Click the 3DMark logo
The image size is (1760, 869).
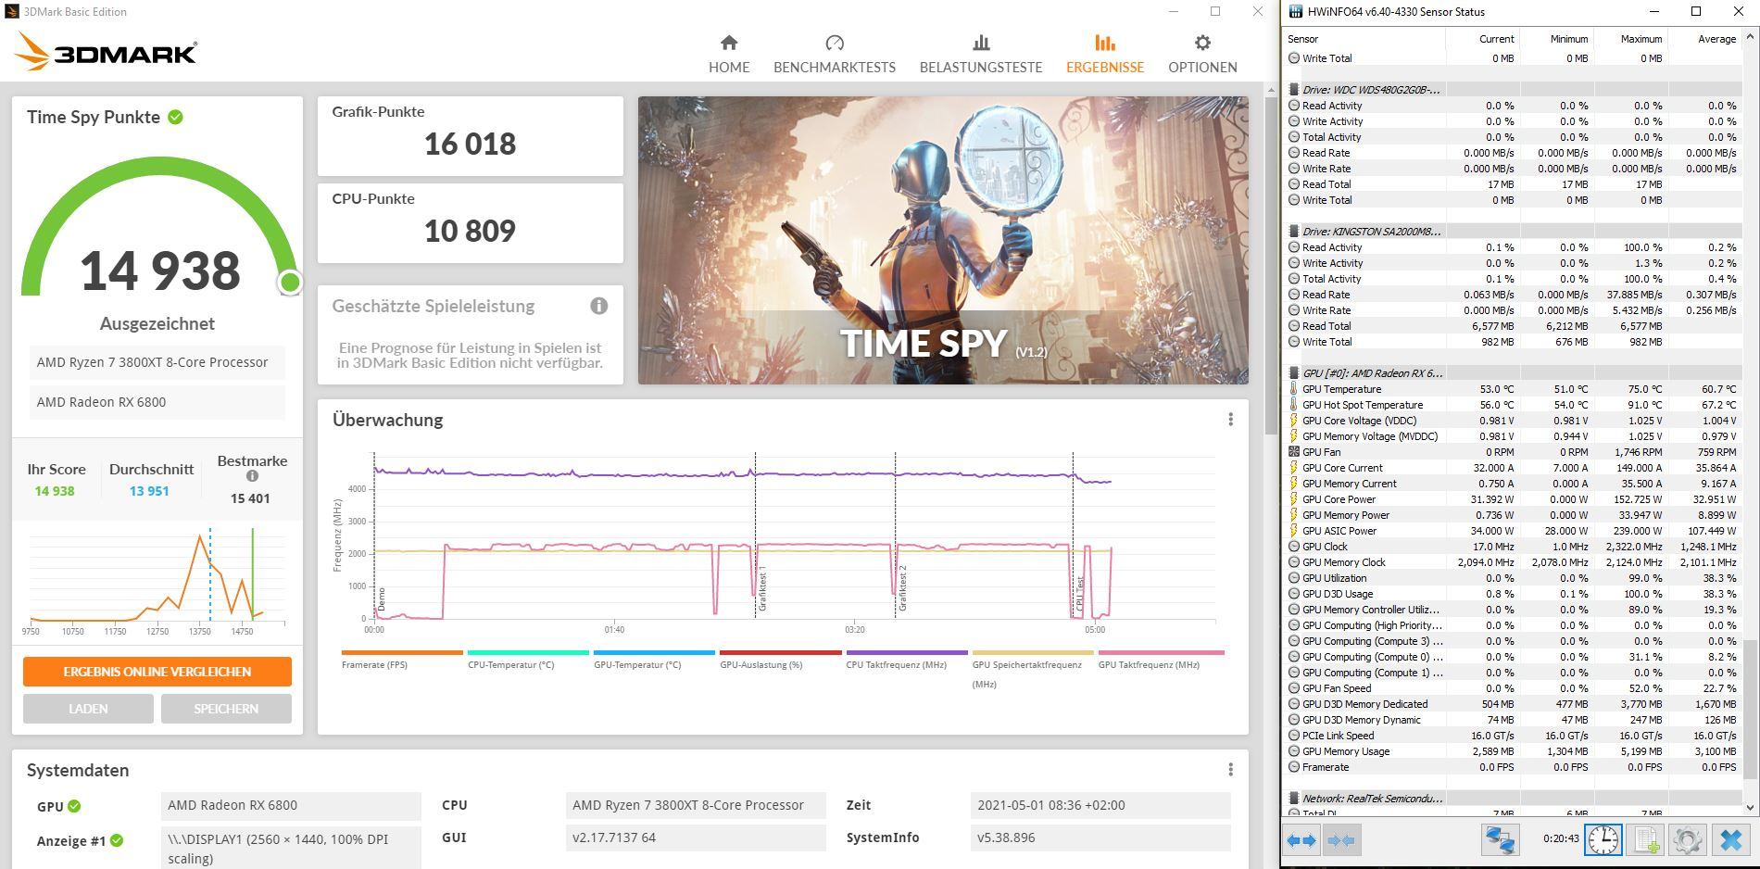tap(106, 52)
